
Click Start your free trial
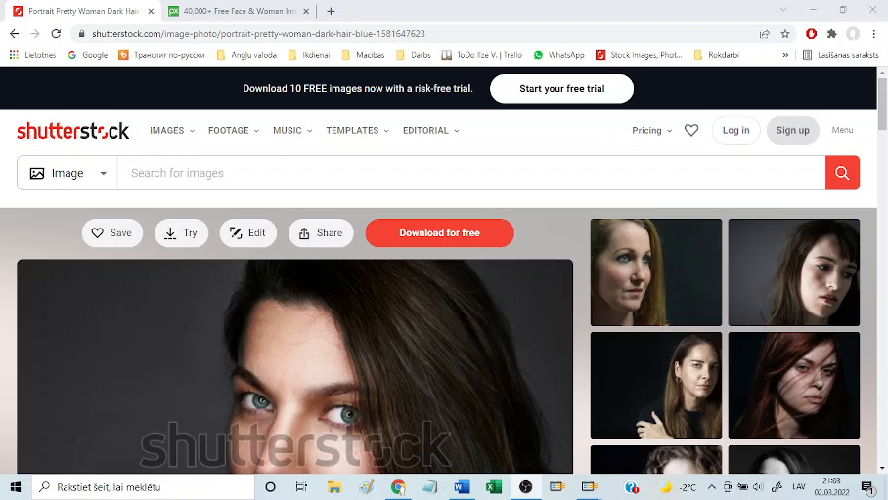coord(561,88)
